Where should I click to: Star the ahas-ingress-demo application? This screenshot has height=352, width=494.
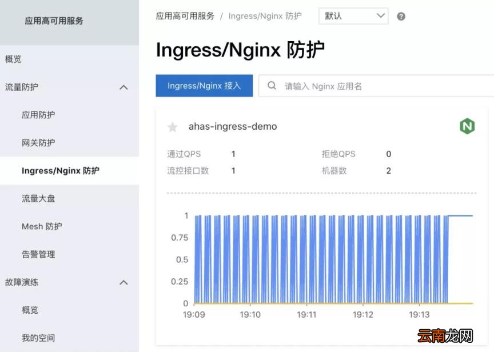tap(172, 127)
